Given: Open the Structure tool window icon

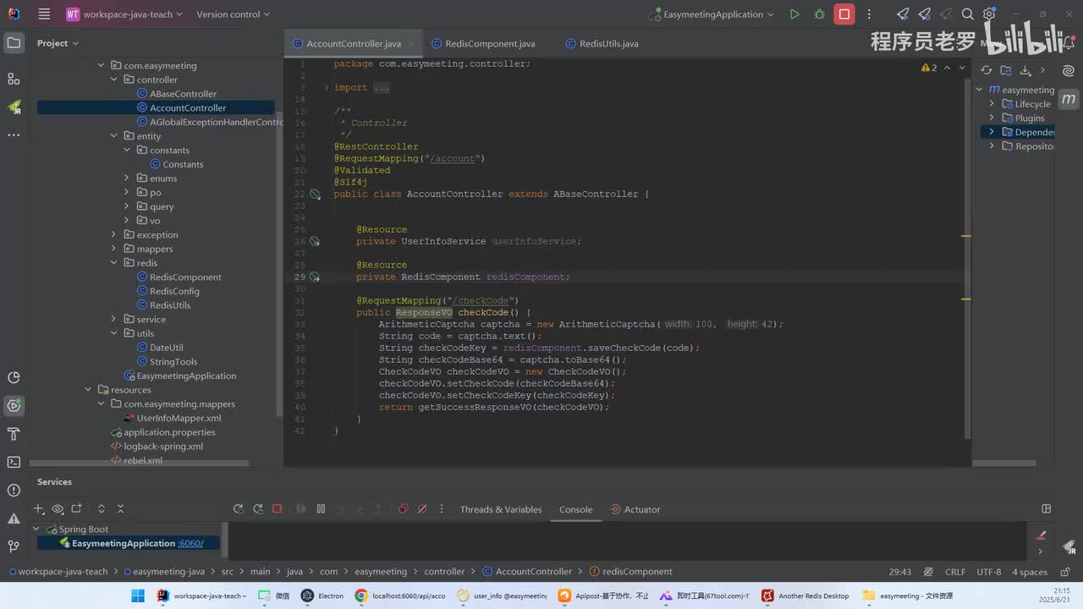Looking at the screenshot, I should click(x=14, y=79).
